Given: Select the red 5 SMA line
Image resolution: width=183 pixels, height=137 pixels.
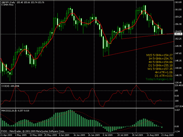Looking at the screenshot, I should click(81, 22).
